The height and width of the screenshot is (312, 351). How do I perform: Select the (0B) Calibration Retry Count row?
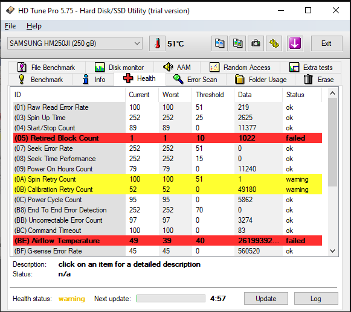168,189
